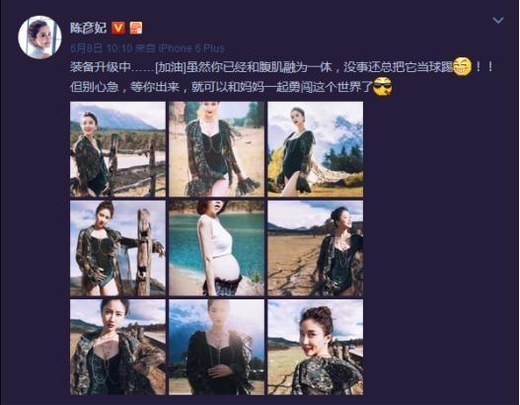This screenshot has height=405, width=520.
Task: Open the username link 陈彦妃
Action: pos(88,28)
